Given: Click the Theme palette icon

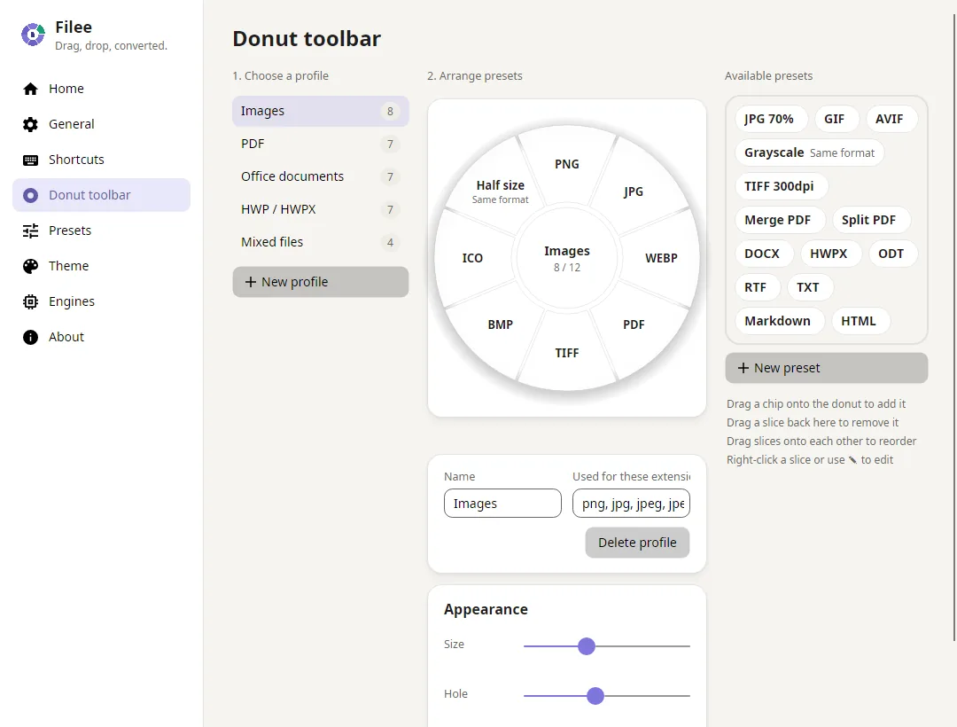Looking at the screenshot, I should 30,266.
